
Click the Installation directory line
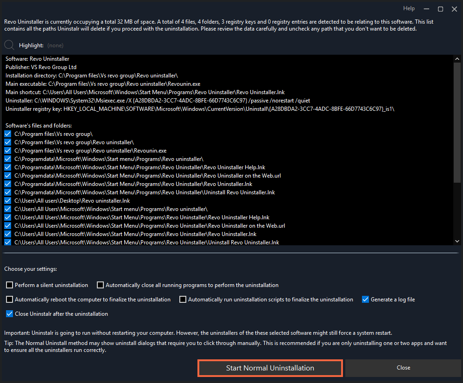92,76
